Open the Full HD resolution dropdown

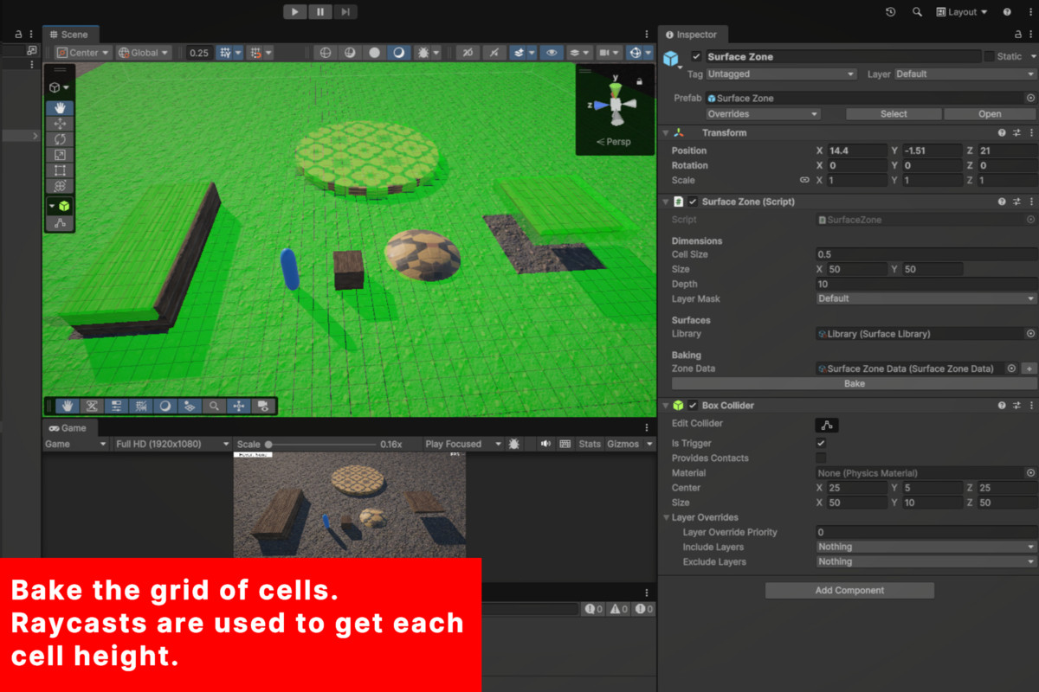172,444
